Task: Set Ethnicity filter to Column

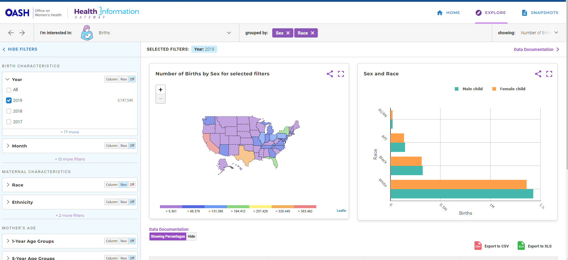Action: click(112, 202)
